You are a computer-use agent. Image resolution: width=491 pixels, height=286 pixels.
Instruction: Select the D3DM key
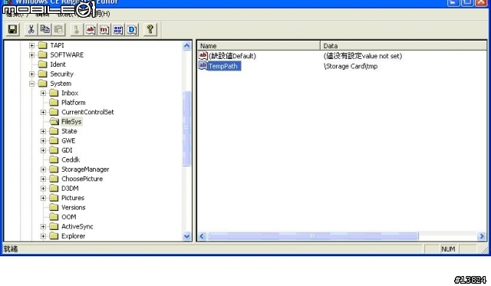(x=70, y=189)
